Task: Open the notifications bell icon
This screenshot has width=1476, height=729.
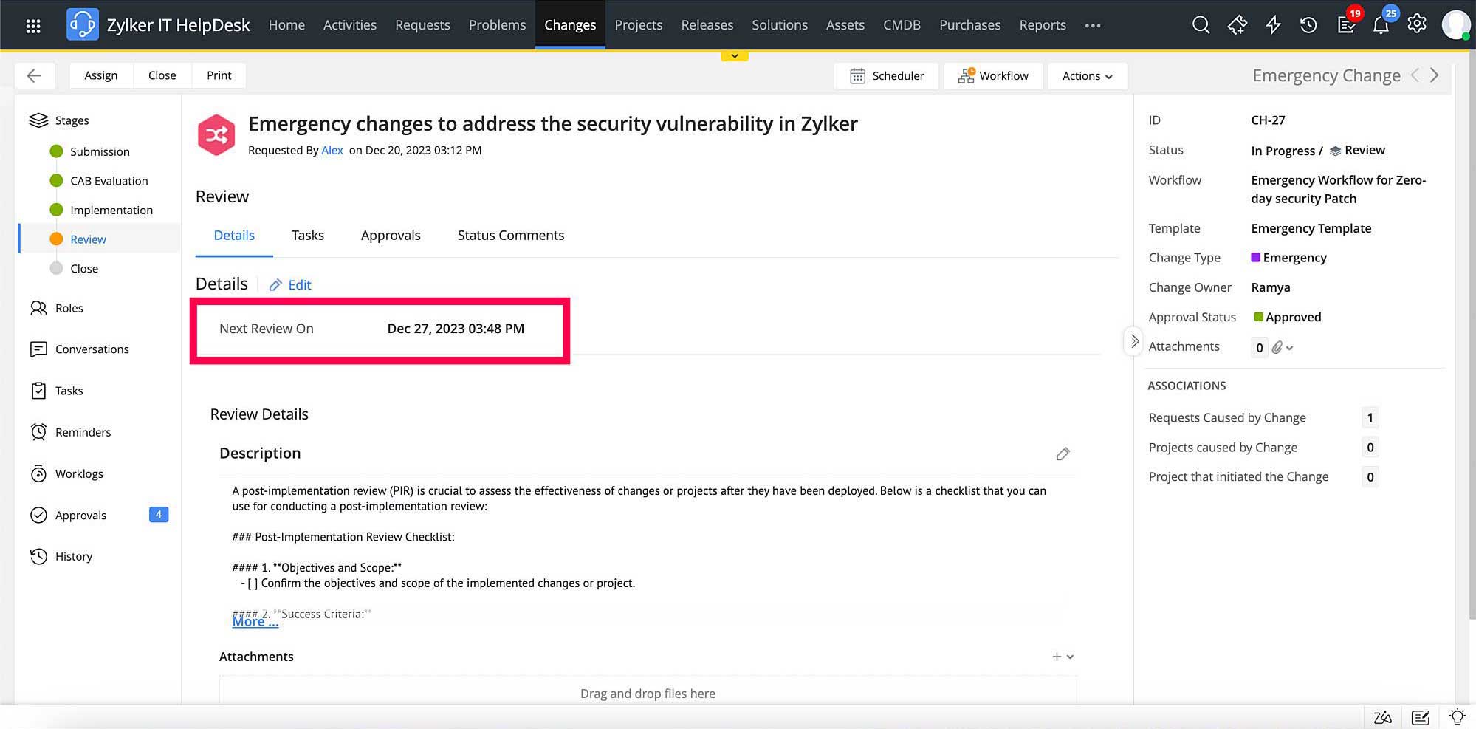Action: pos(1381,25)
